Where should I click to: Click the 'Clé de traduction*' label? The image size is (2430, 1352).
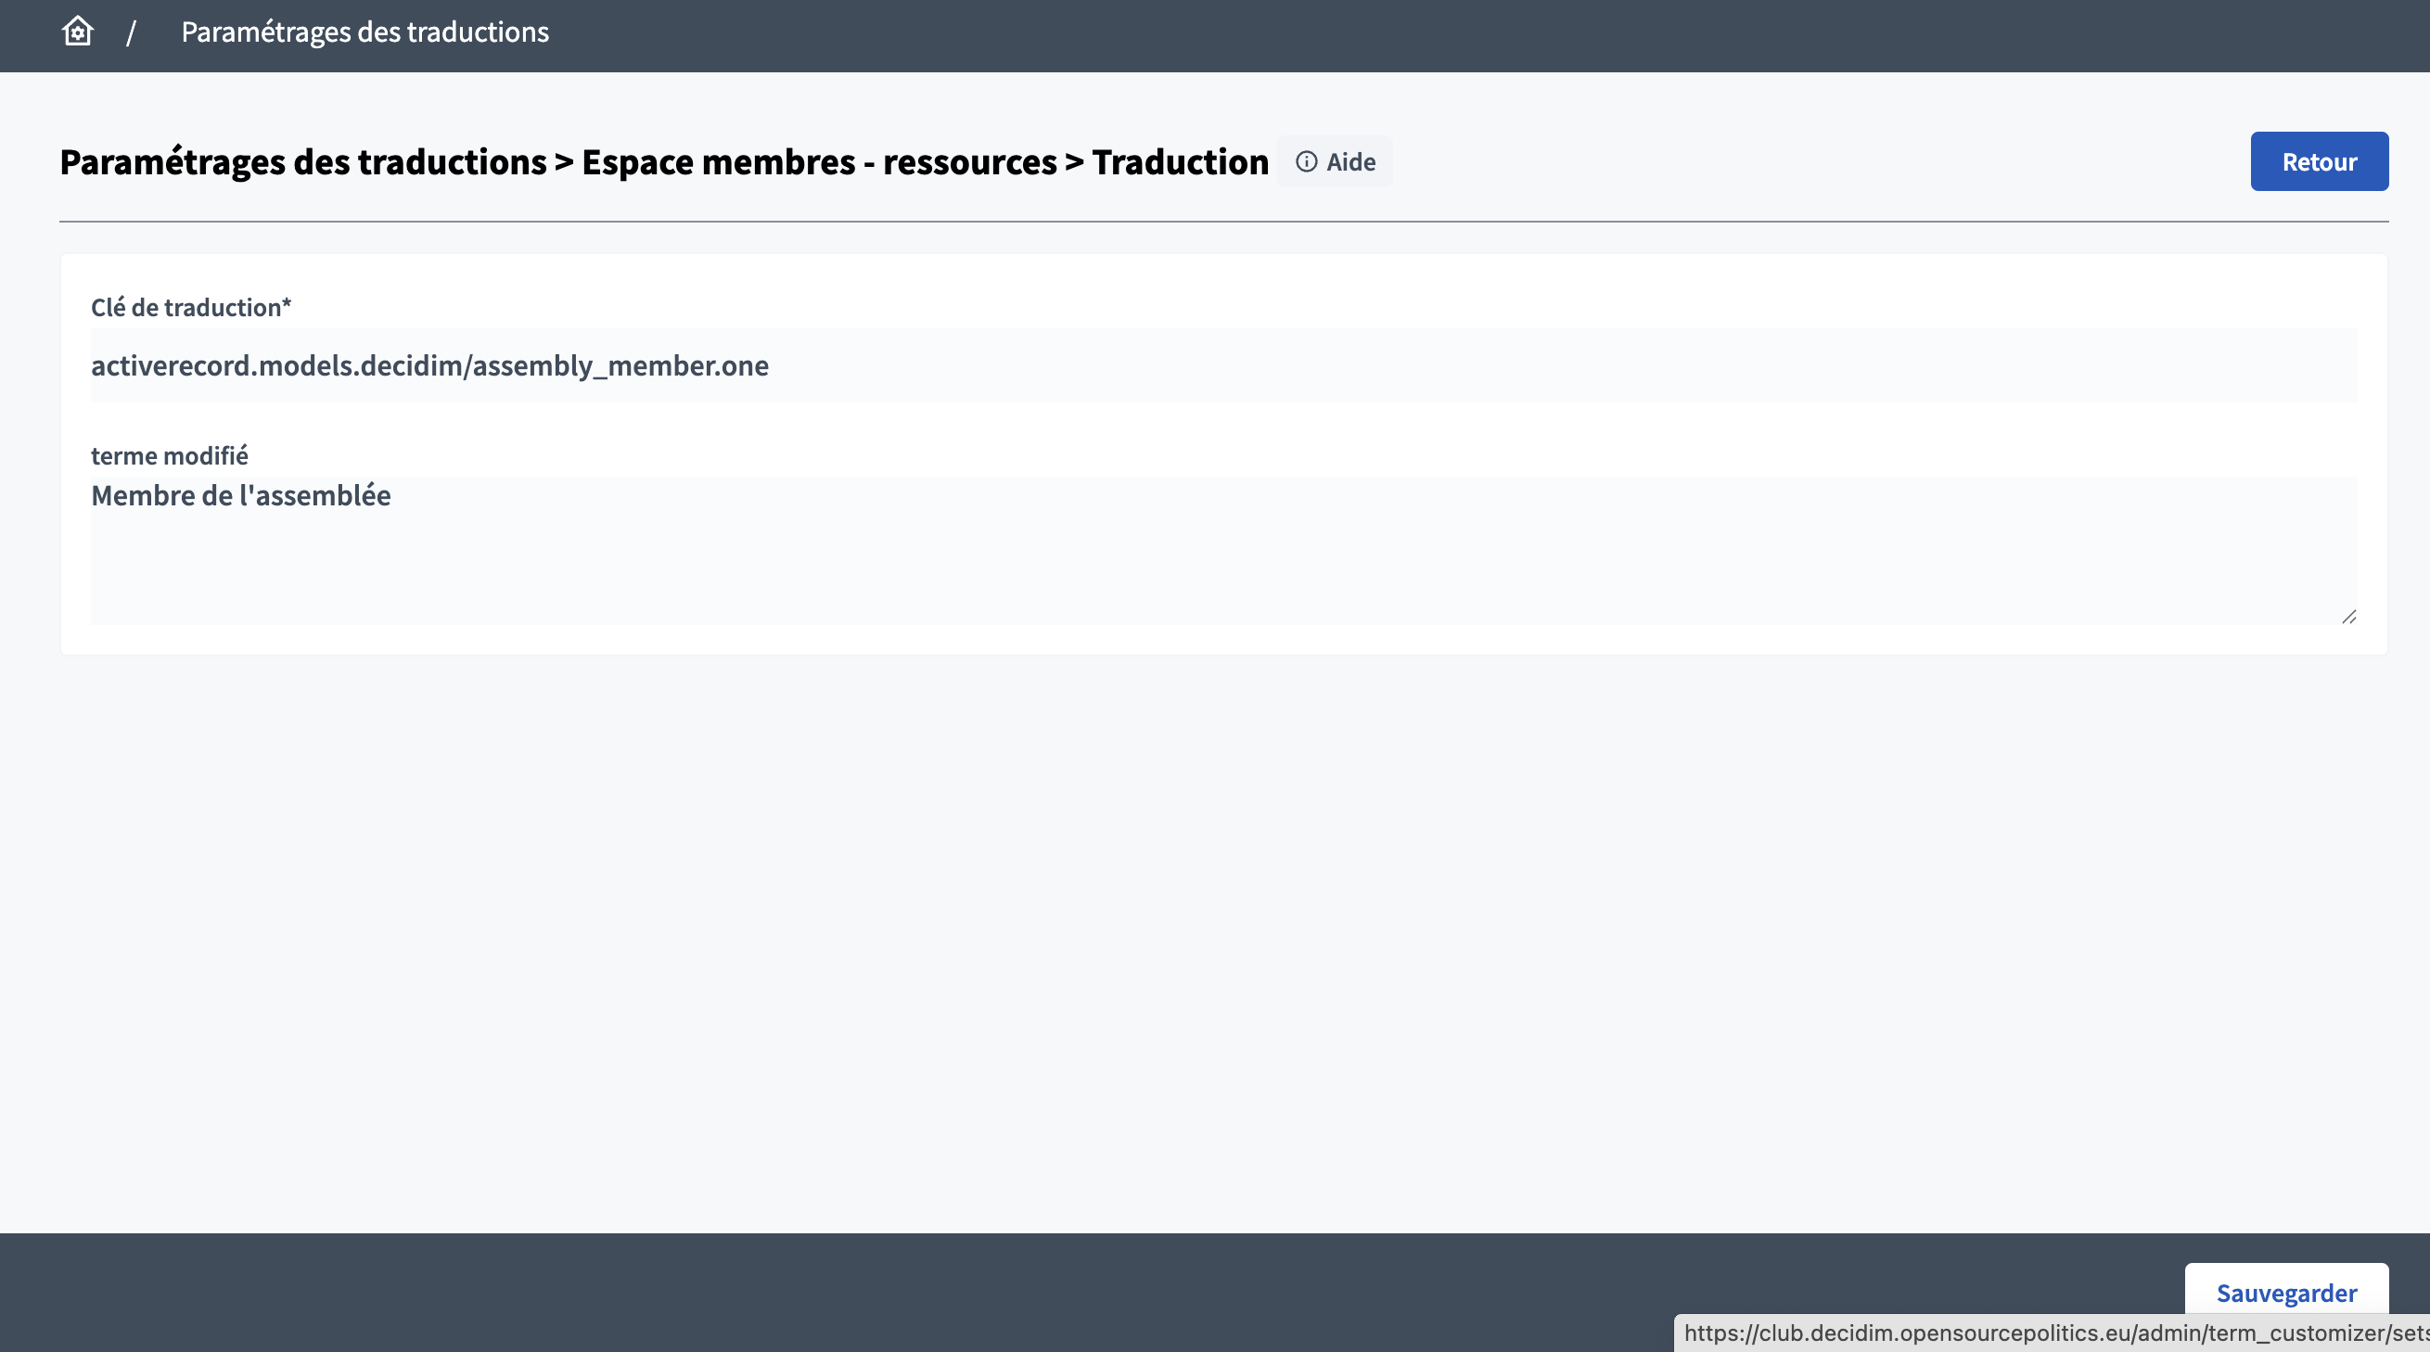(x=190, y=307)
